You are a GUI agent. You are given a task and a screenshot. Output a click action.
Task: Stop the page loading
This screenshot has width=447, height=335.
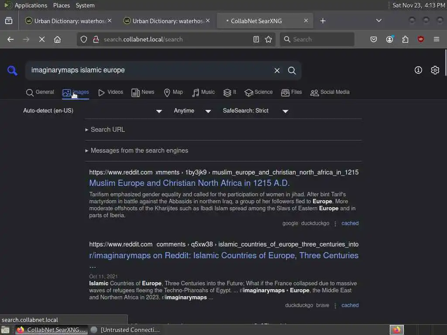(x=42, y=39)
